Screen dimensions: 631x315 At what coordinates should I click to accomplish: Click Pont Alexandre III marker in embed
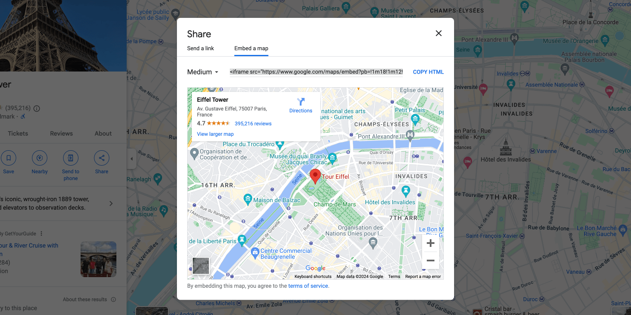click(x=410, y=135)
